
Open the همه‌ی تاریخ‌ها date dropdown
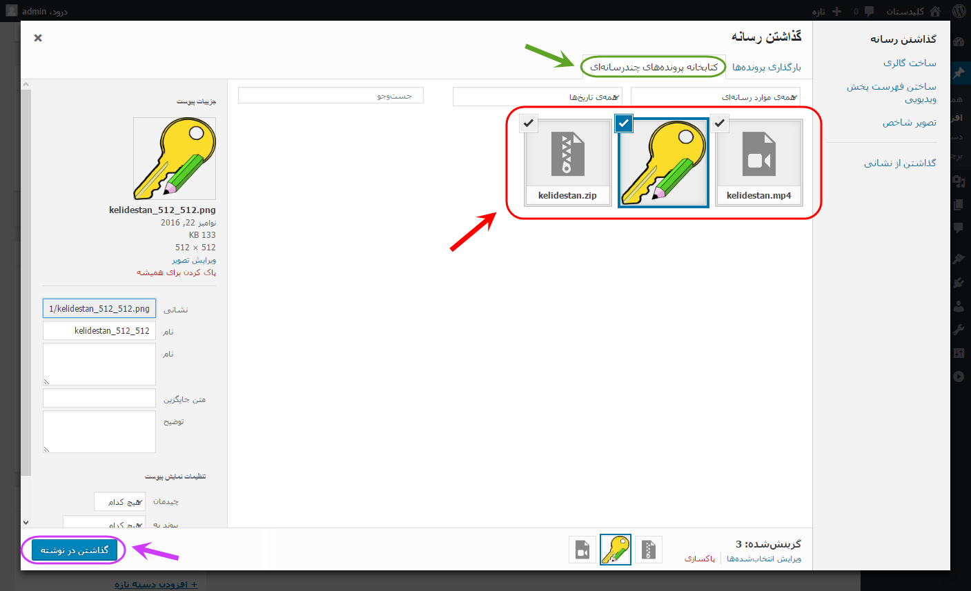click(538, 97)
